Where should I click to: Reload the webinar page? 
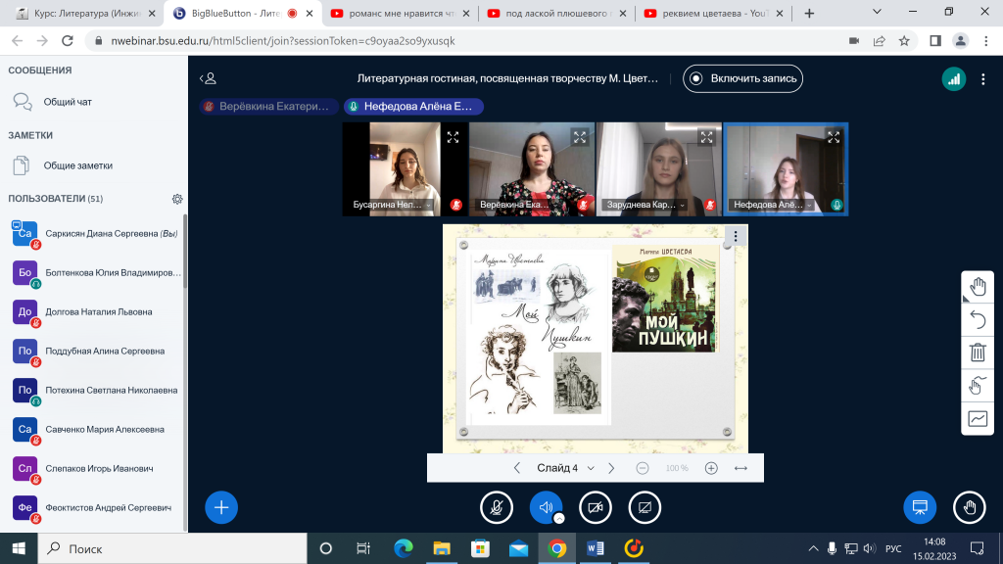(68, 41)
